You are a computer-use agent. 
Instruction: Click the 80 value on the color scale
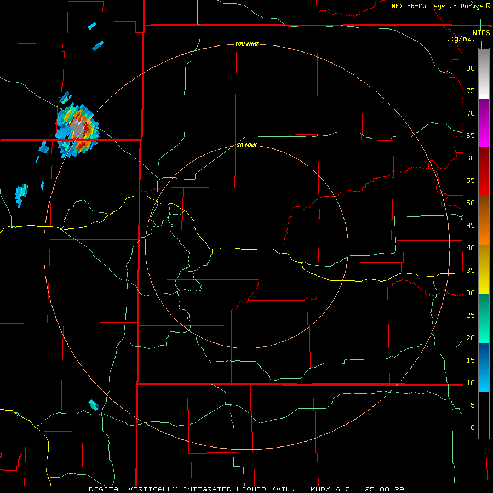471,68
